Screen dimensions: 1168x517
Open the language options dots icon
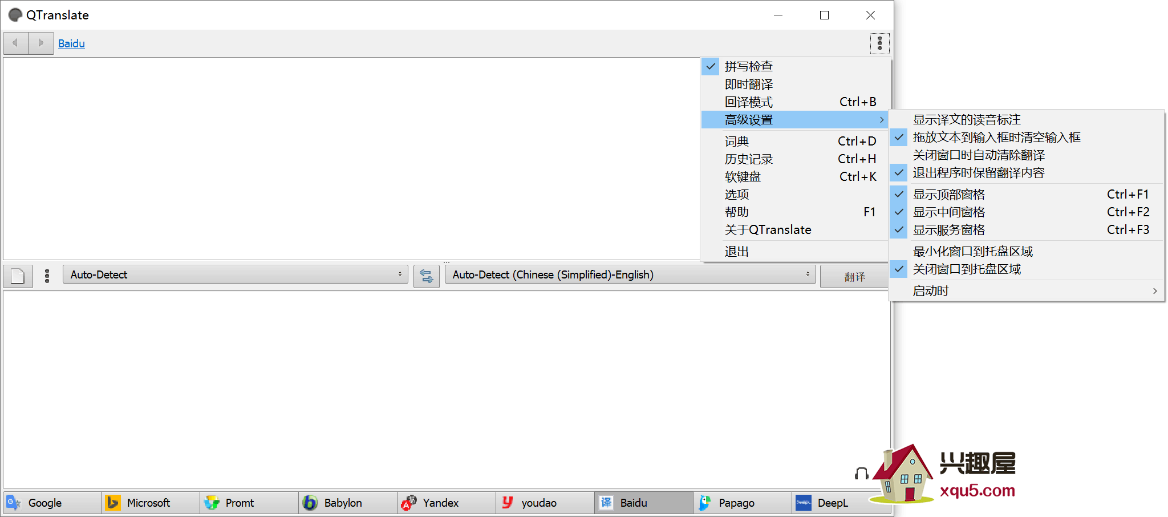tap(47, 276)
